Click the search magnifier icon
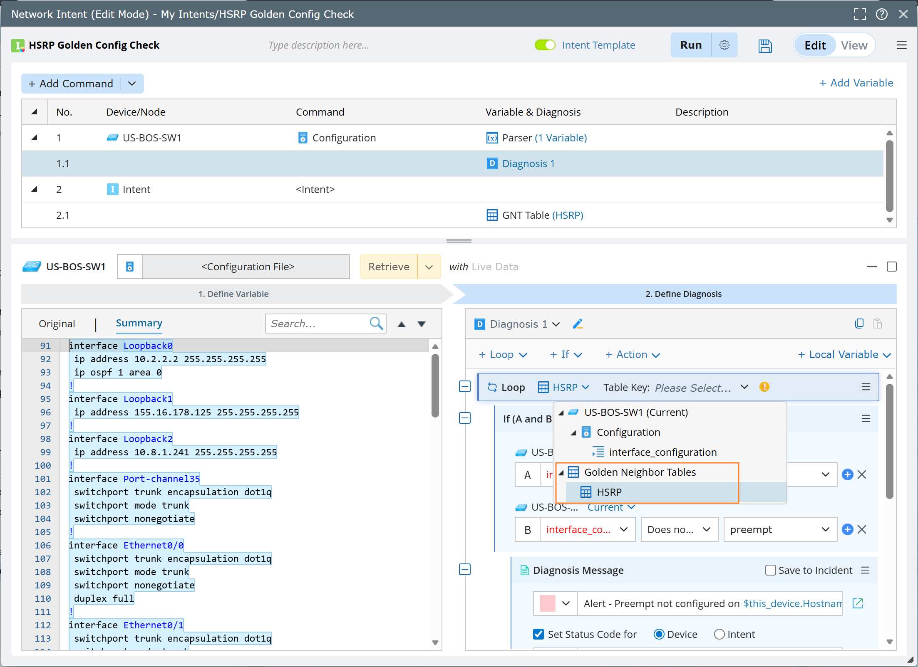Image resolution: width=918 pixels, height=667 pixels. tap(376, 324)
